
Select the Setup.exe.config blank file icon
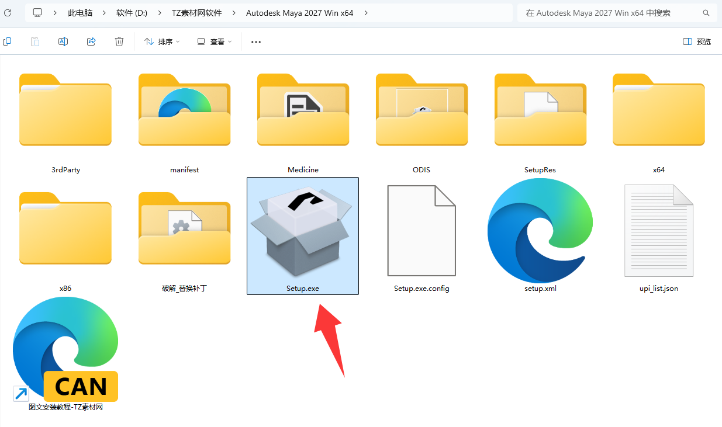pyautogui.click(x=422, y=230)
